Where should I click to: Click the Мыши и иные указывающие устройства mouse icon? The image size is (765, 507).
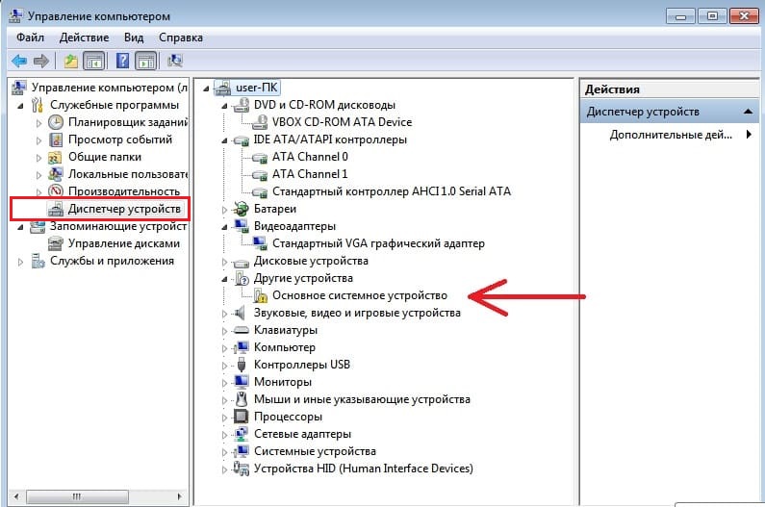241,399
